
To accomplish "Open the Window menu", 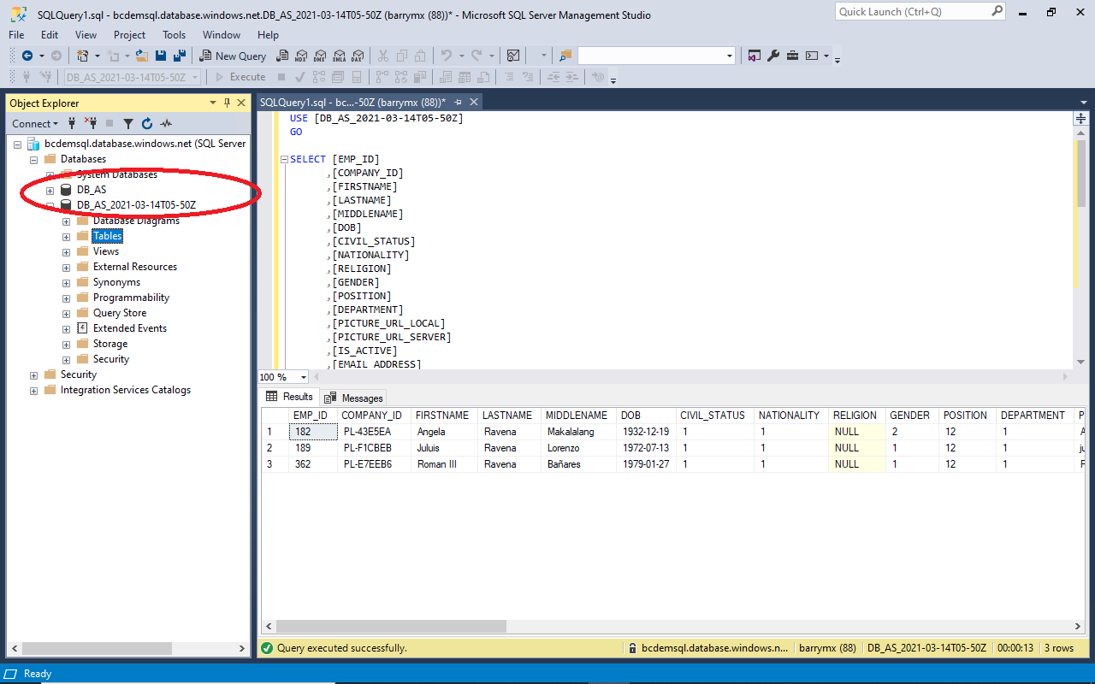I will 222,35.
